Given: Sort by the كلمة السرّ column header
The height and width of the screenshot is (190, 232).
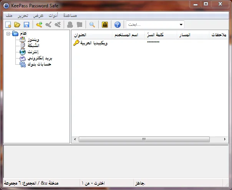Looking at the screenshot, I should coord(161,35).
